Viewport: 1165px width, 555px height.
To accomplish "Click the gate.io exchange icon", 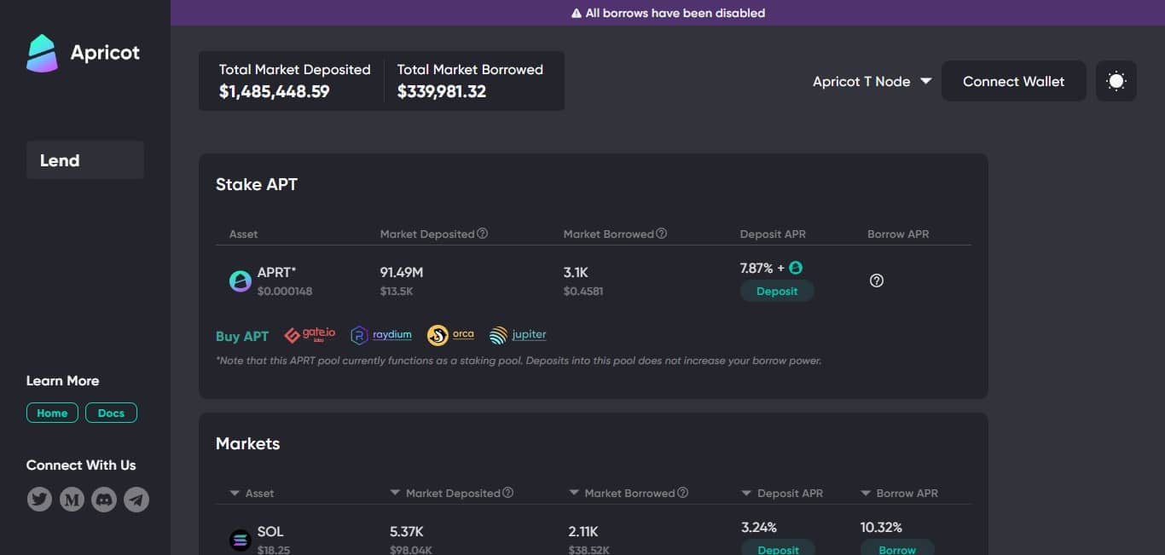I will tap(291, 334).
